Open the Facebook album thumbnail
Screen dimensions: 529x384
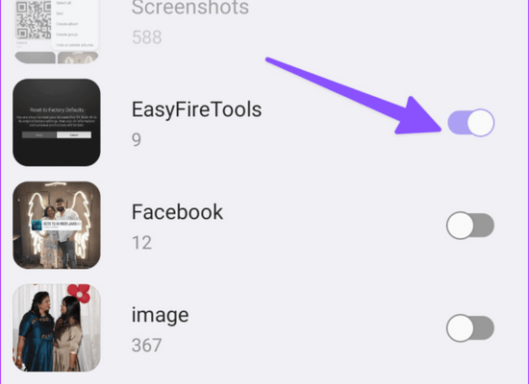(57, 225)
